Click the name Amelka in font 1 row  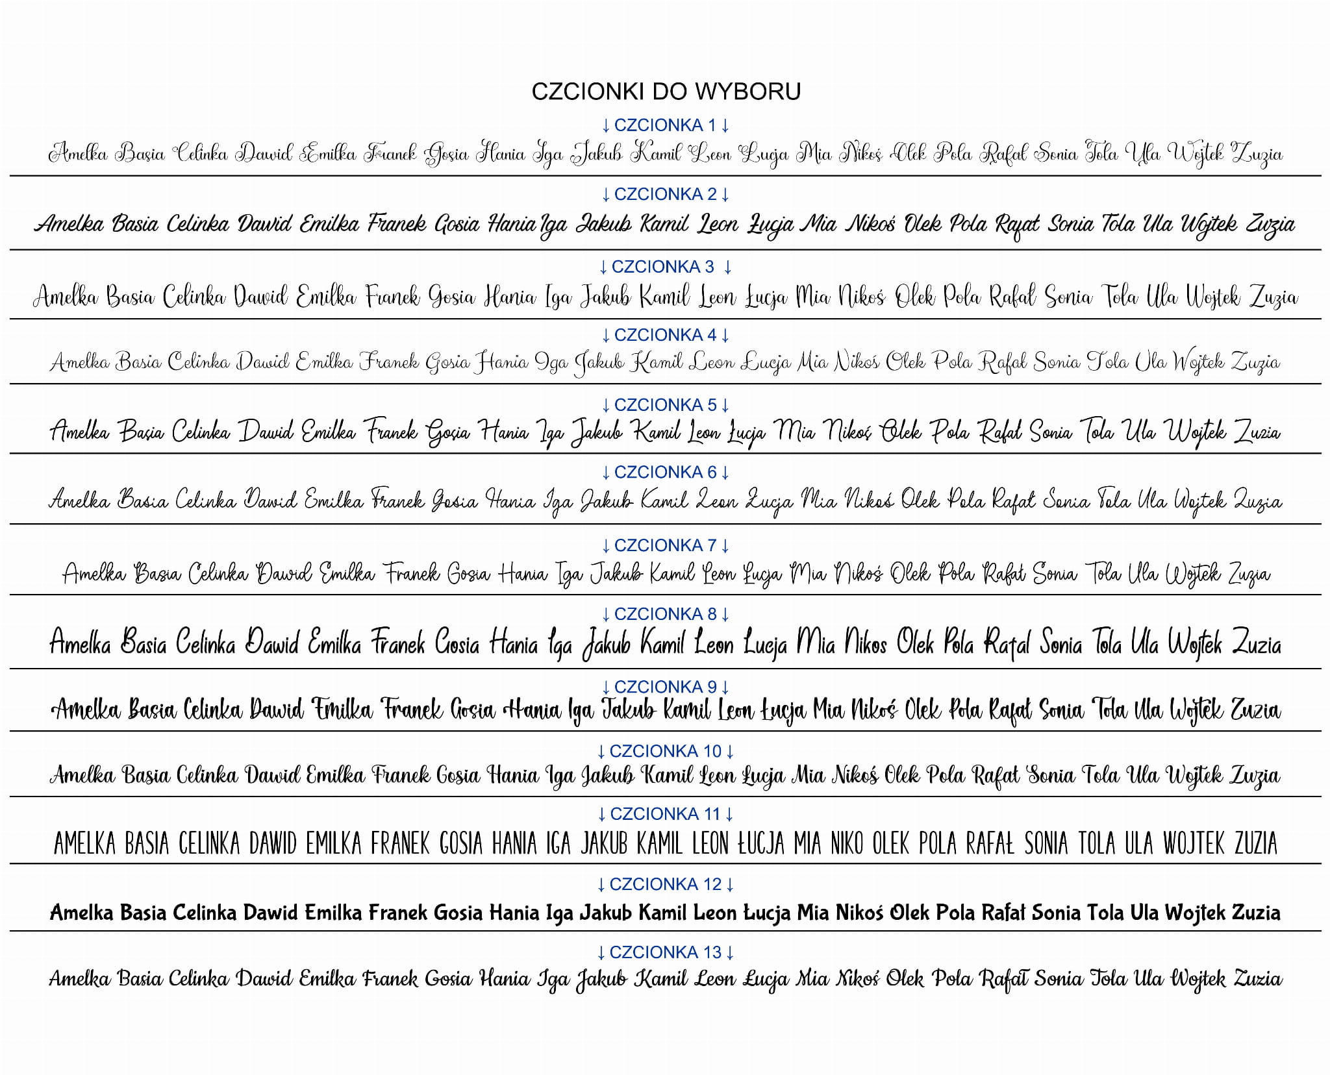[x=78, y=154]
